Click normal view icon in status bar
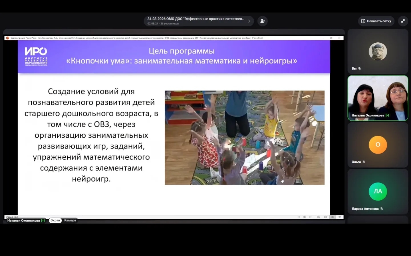411x256 pixels. coord(319,217)
